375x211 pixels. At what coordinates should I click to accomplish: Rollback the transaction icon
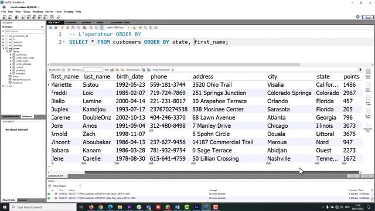pyautogui.click(x=96, y=28)
